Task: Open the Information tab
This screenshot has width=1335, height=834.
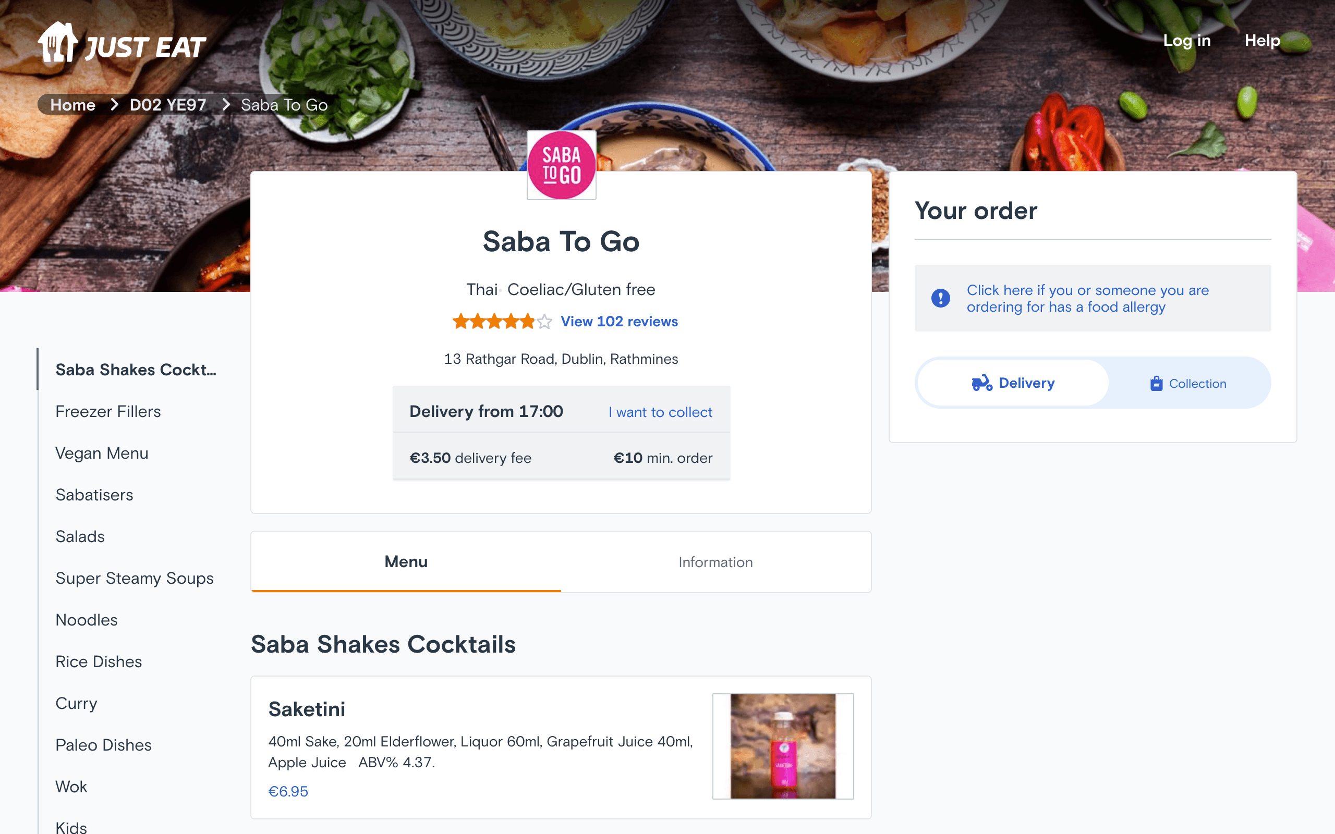Action: pos(715,561)
